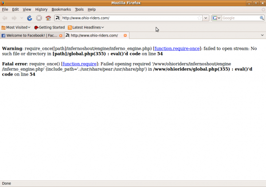Click the Stop loading icon
Viewport: 266px width, 187px height.
tap(39, 18)
